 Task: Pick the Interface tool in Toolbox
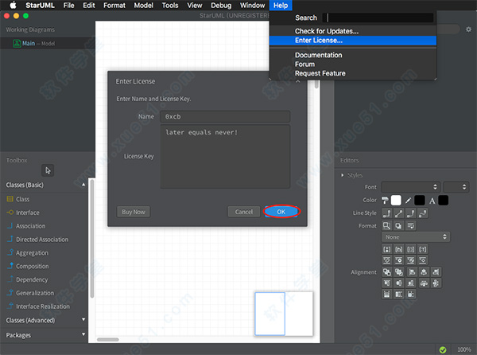(27, 213)
